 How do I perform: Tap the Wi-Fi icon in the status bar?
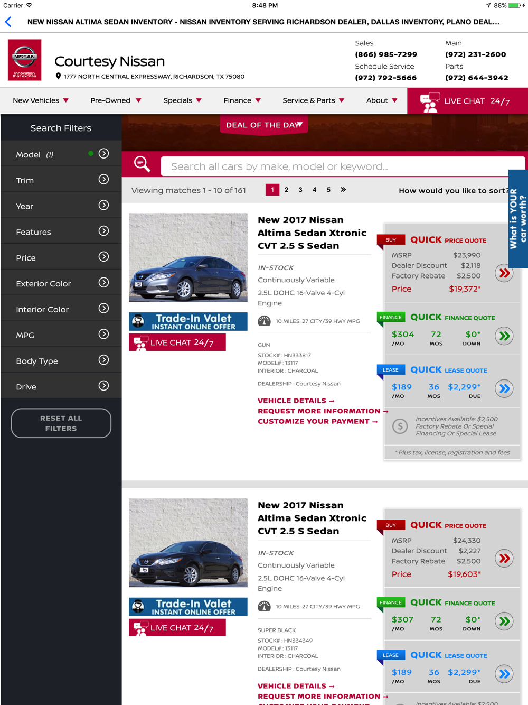(29, 5)
